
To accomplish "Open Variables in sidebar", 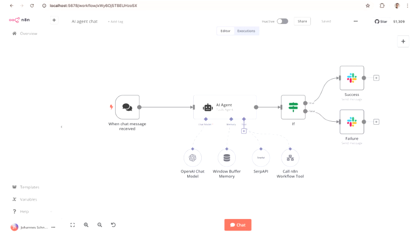I will [25, 200].
